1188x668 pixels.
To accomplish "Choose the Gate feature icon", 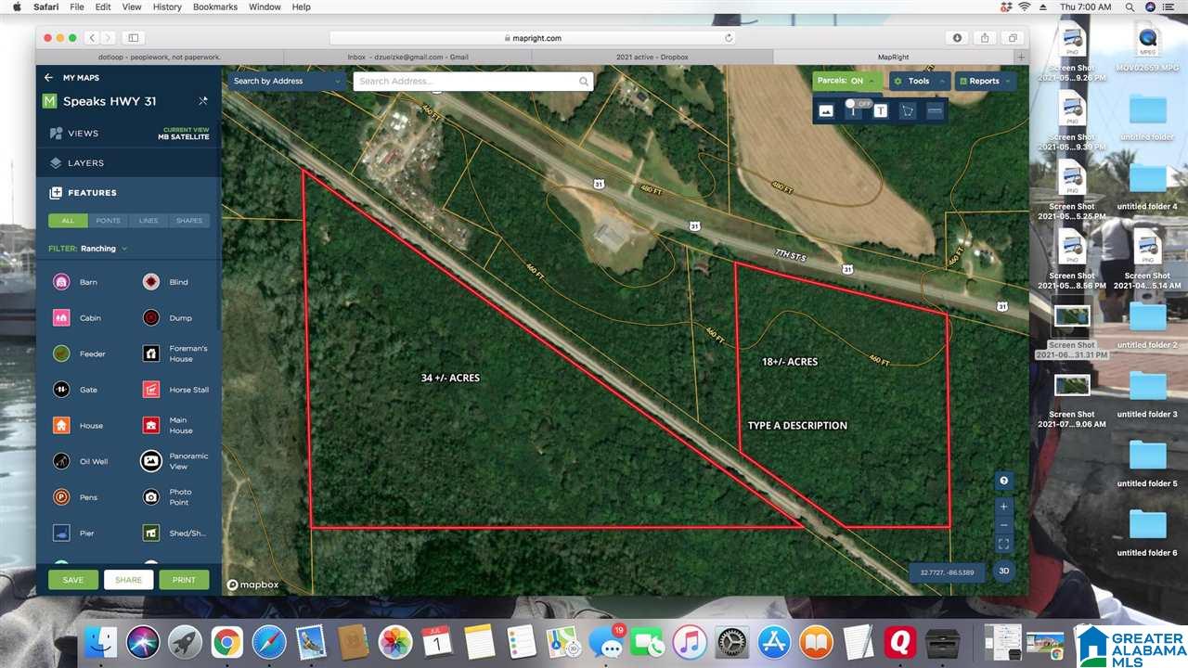I will [x=61, y=390].
